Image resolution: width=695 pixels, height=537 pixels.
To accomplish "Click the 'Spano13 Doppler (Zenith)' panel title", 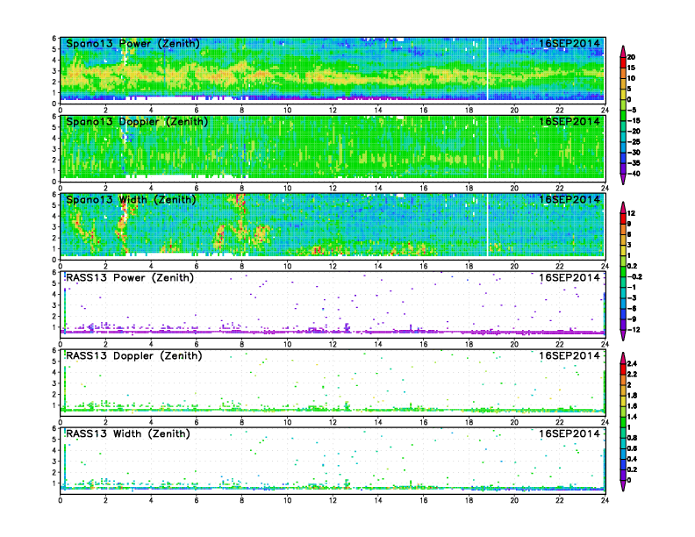I will pos(137,121).
